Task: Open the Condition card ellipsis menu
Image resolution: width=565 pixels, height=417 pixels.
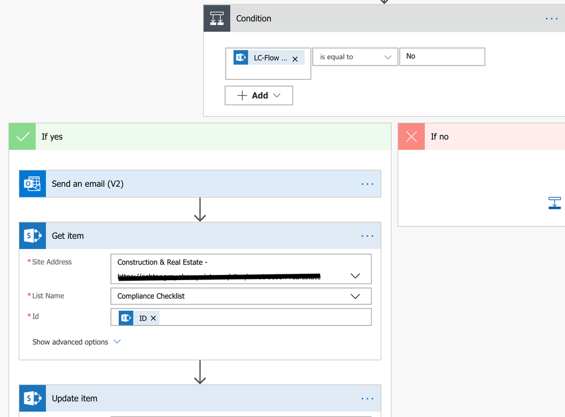Action: coord(551,19)
